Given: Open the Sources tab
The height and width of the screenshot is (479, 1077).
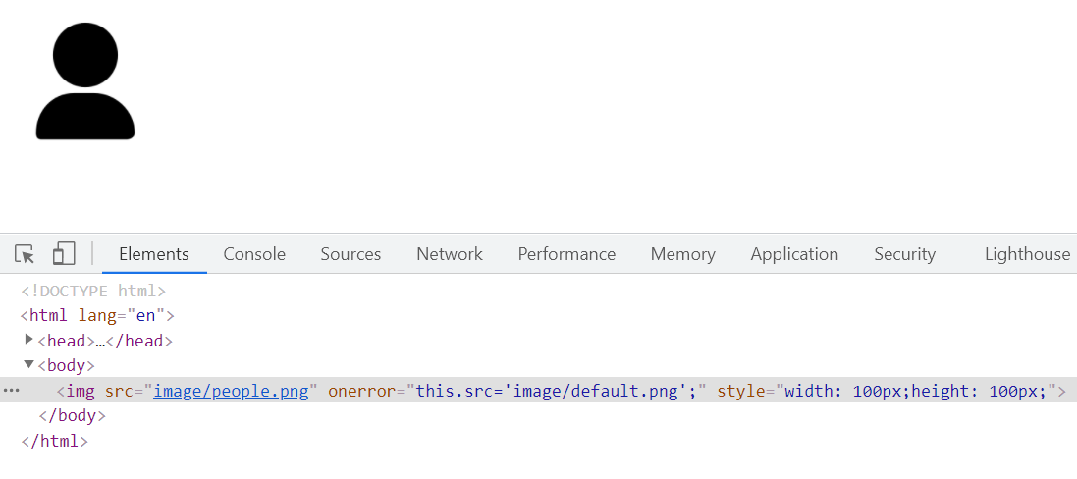Looking at the screenshot, I should click(350, 254).
